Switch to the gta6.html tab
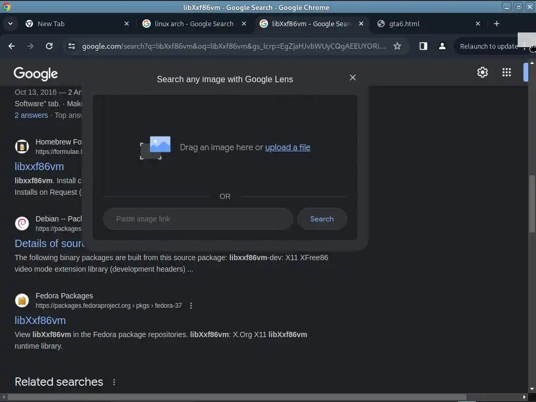This screenshot has width=536, height=402. coord(429,24)
